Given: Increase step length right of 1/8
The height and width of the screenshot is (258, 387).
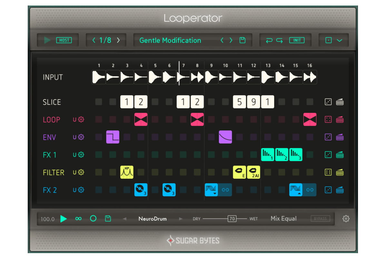Looking at the screenshot, I should [118, 40].
